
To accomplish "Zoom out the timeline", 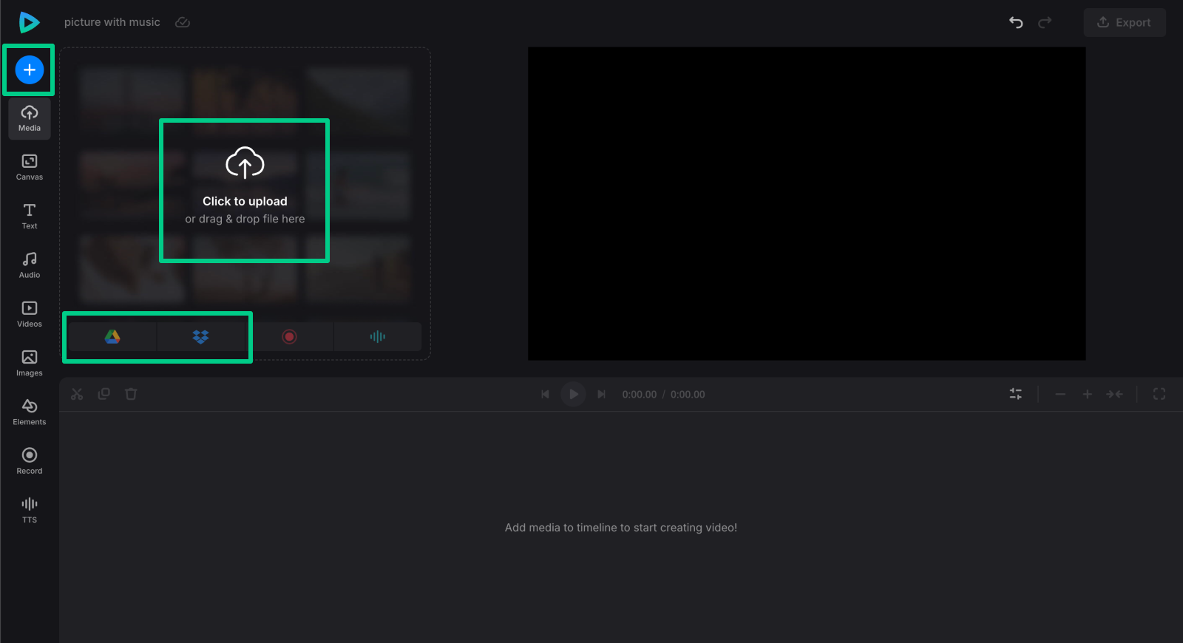I will (x=1060, y=394).
